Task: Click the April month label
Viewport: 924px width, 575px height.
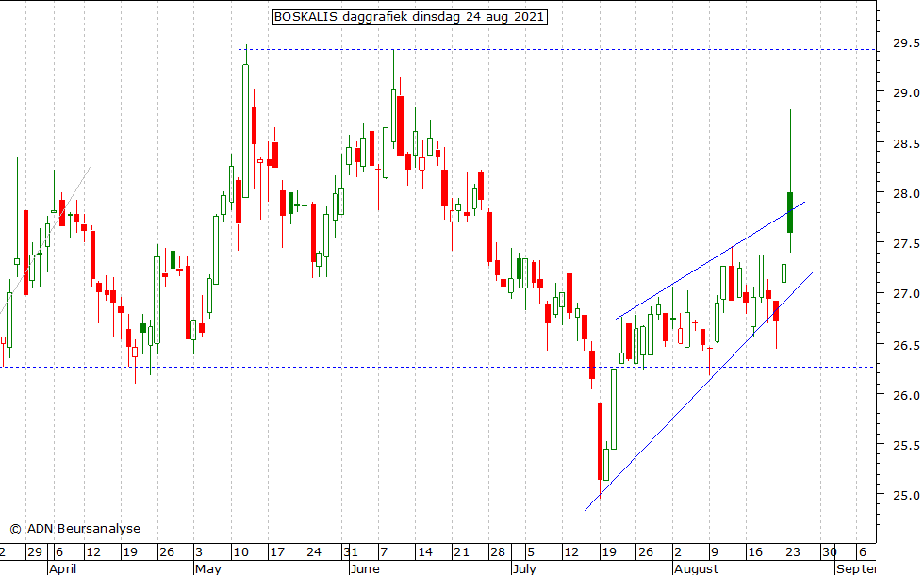Action: 62,568
